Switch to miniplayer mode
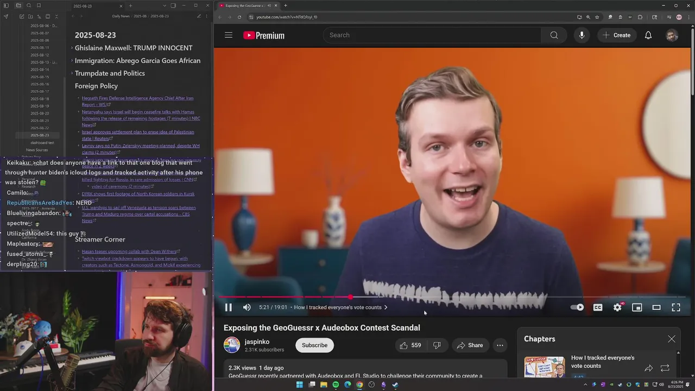Image resolution: width=695 pixels, height=391 pixels. coord(637,307)
